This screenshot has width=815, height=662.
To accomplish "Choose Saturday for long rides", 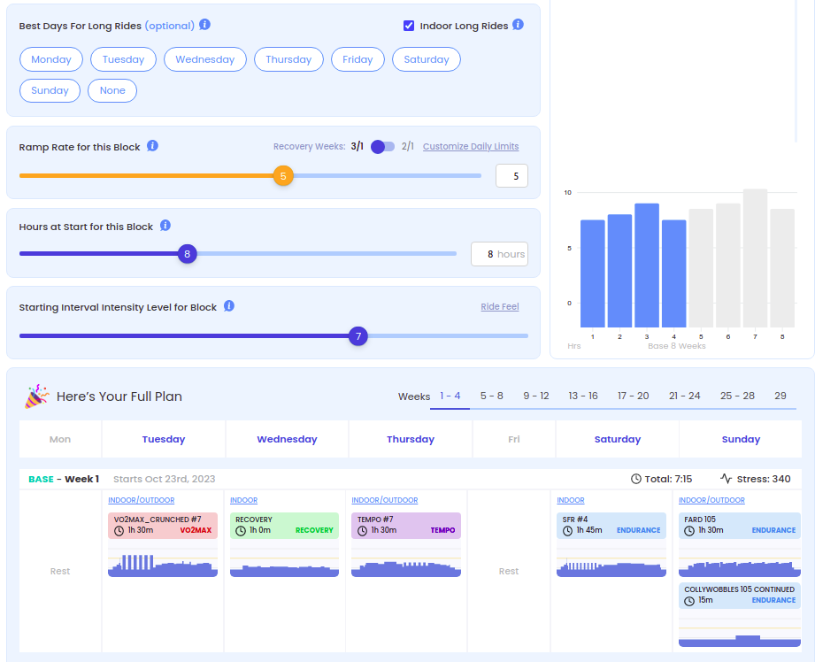I will click(x=427, y=59).
